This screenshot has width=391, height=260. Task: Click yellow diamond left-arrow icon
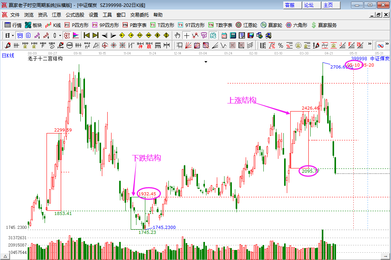[122, 36]
